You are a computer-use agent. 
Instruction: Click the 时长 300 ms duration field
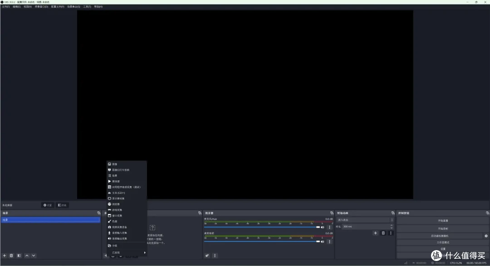click(367, 227)
